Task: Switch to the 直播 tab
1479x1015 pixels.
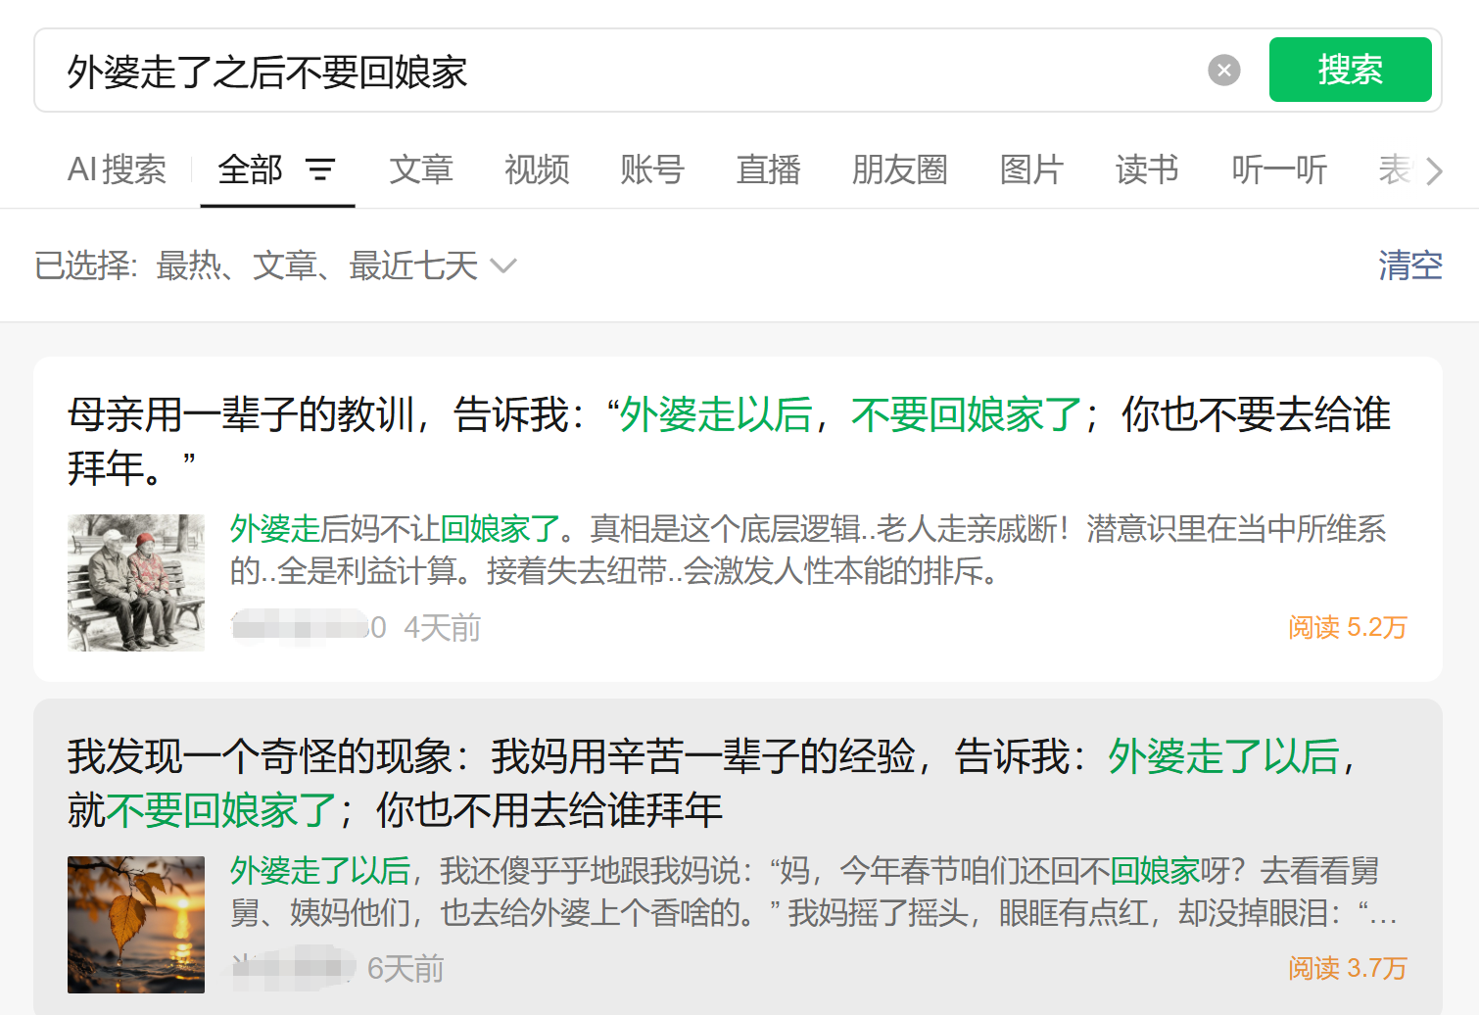Action: (768, 169)
